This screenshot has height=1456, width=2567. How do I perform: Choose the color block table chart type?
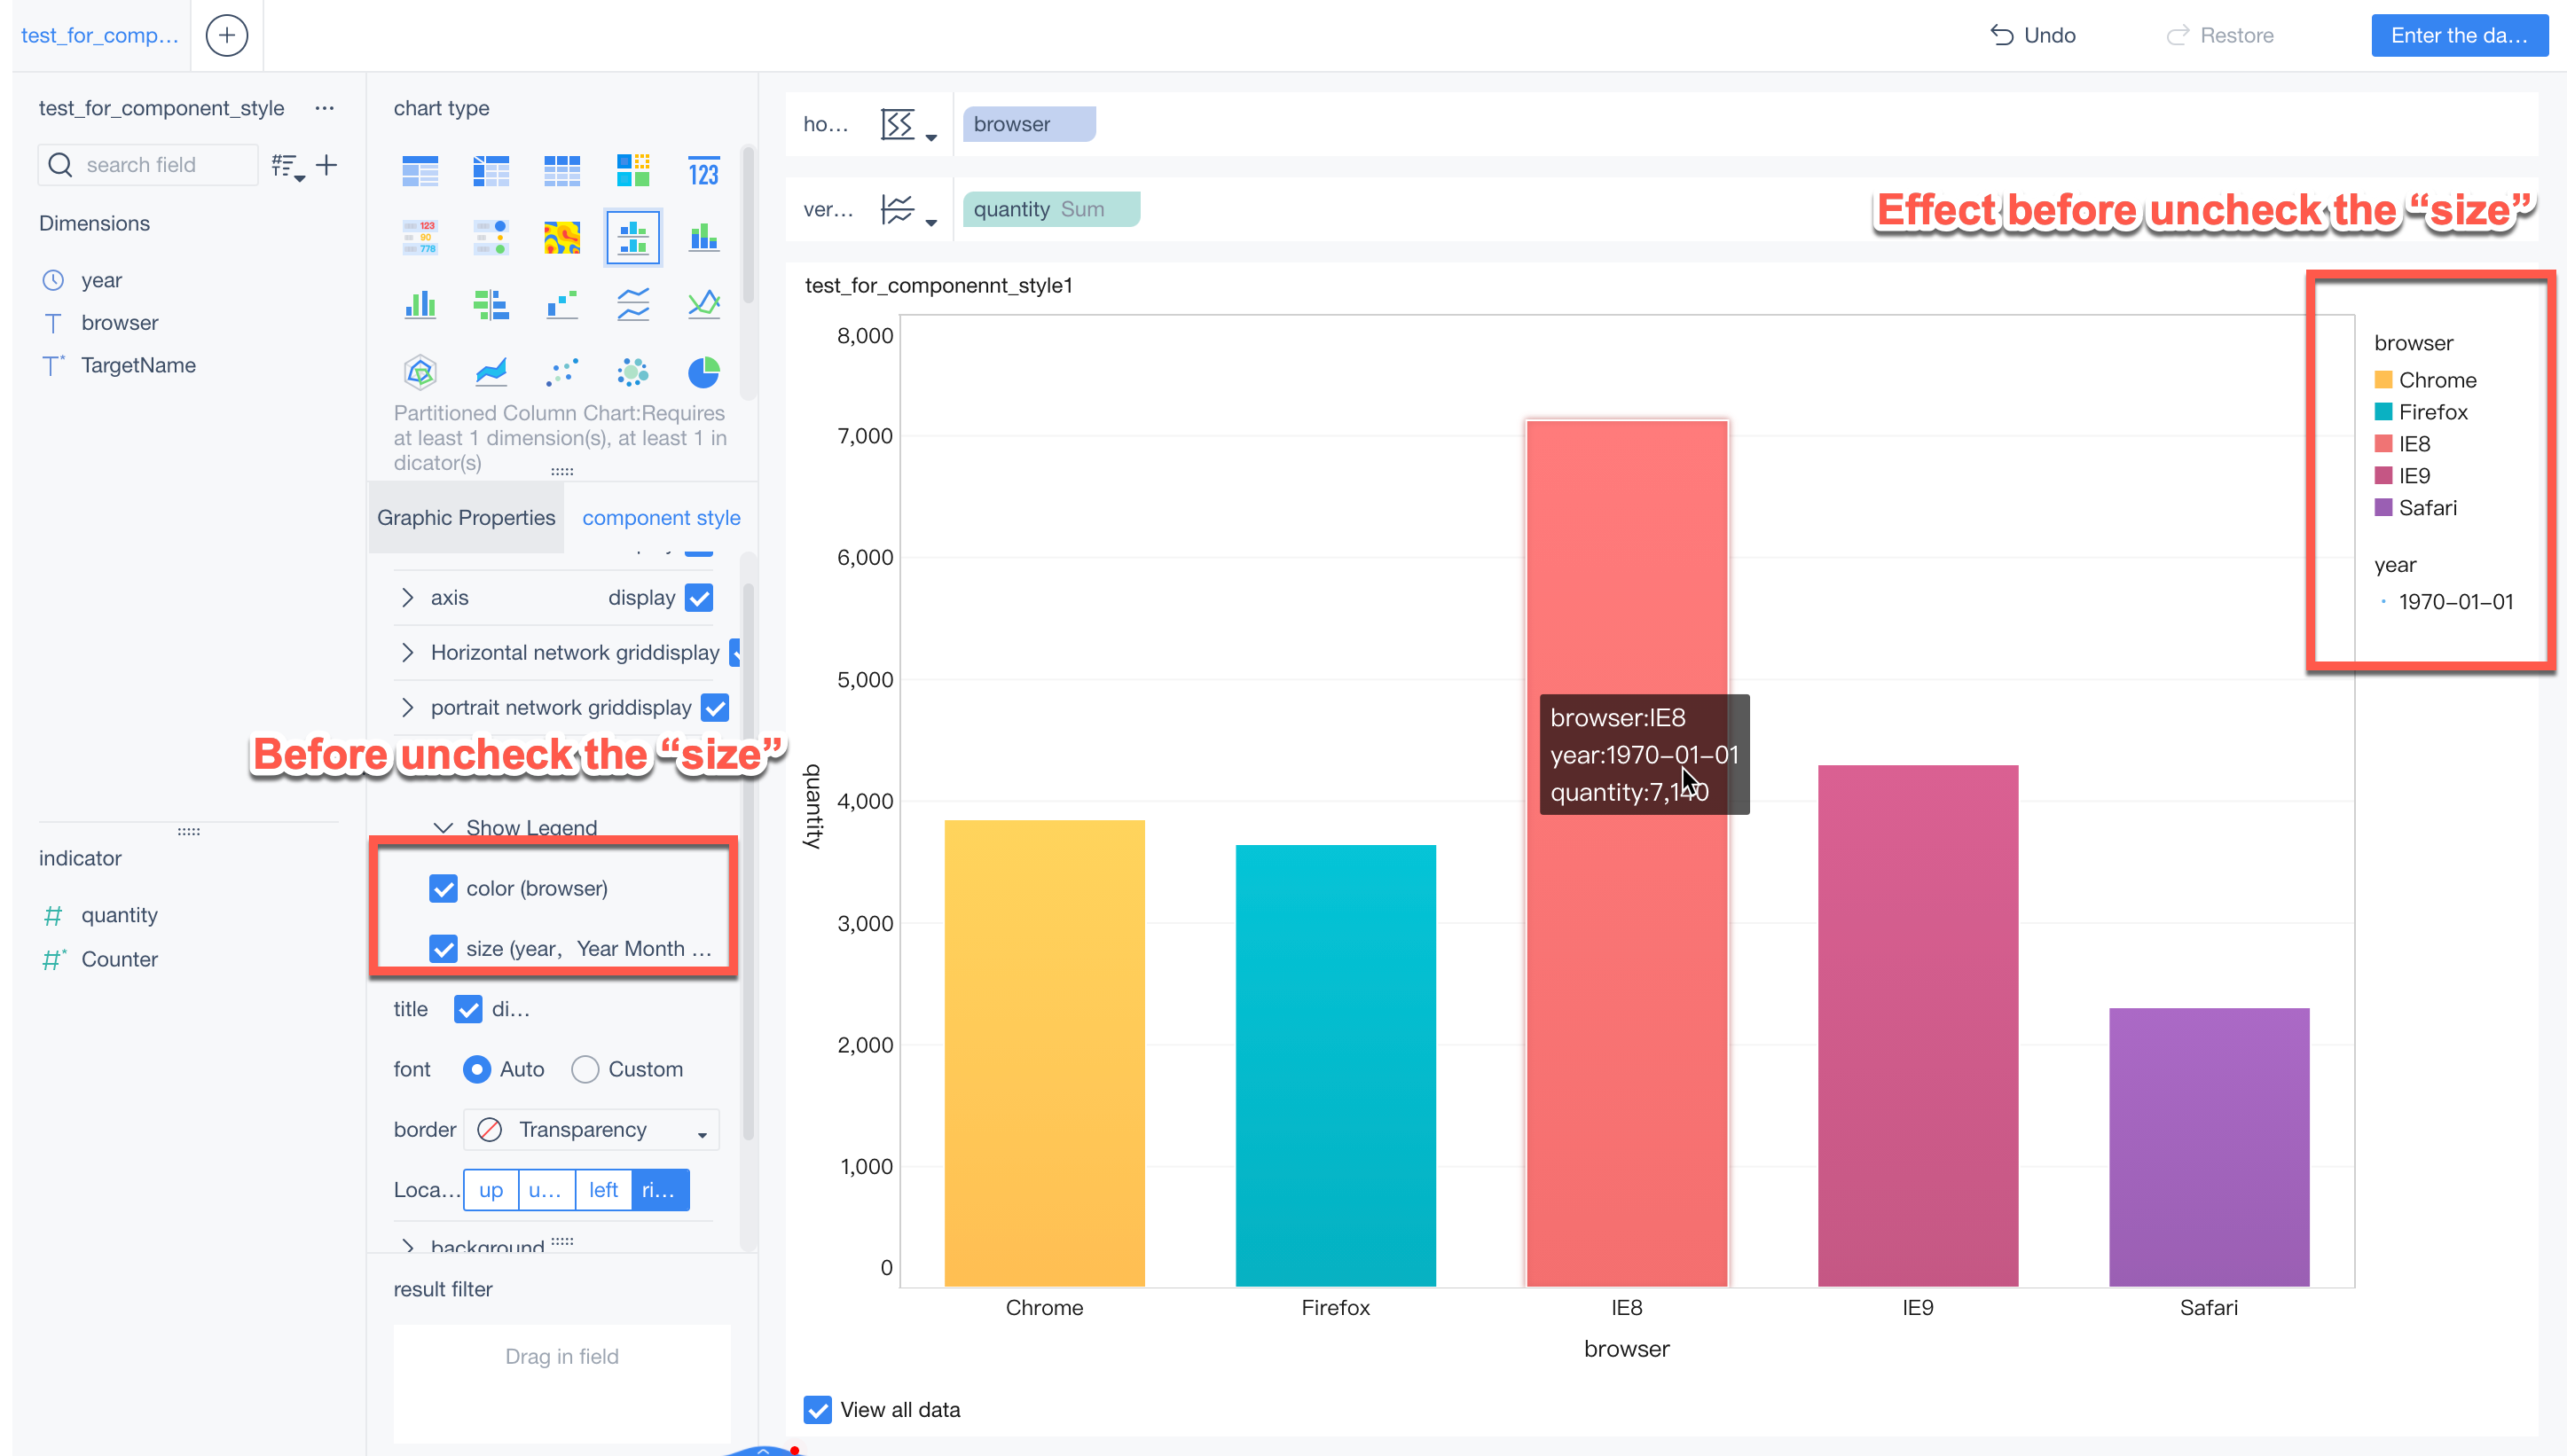(x=632, y=171)
